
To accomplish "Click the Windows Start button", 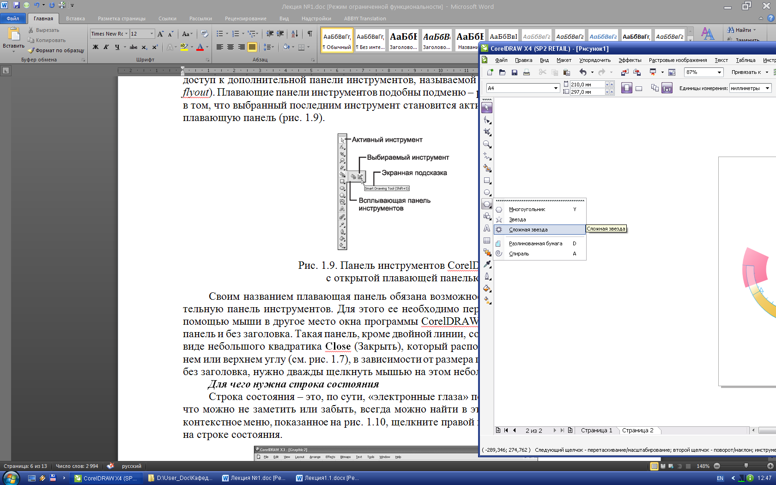I will [x=10, y=478].
